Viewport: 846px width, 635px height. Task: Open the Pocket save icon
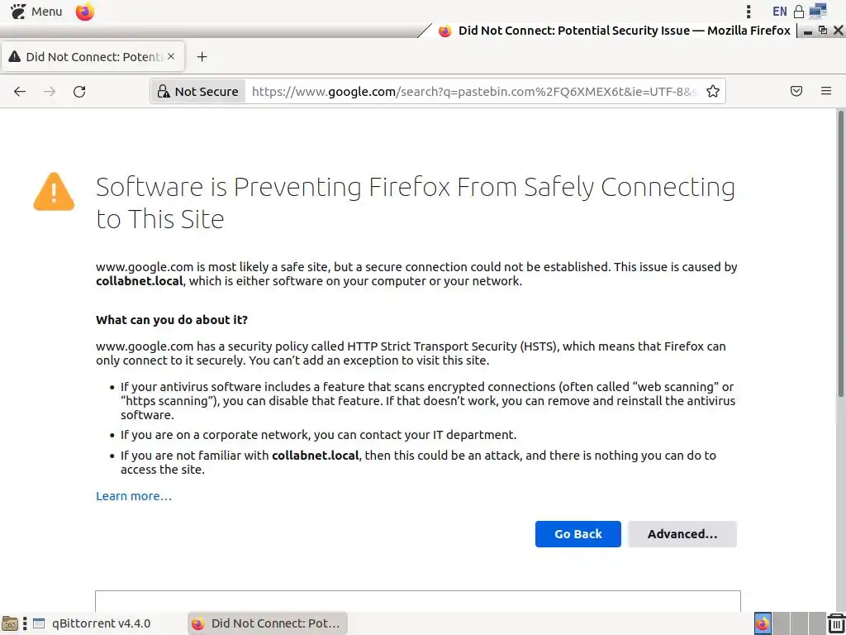point(796,92)
